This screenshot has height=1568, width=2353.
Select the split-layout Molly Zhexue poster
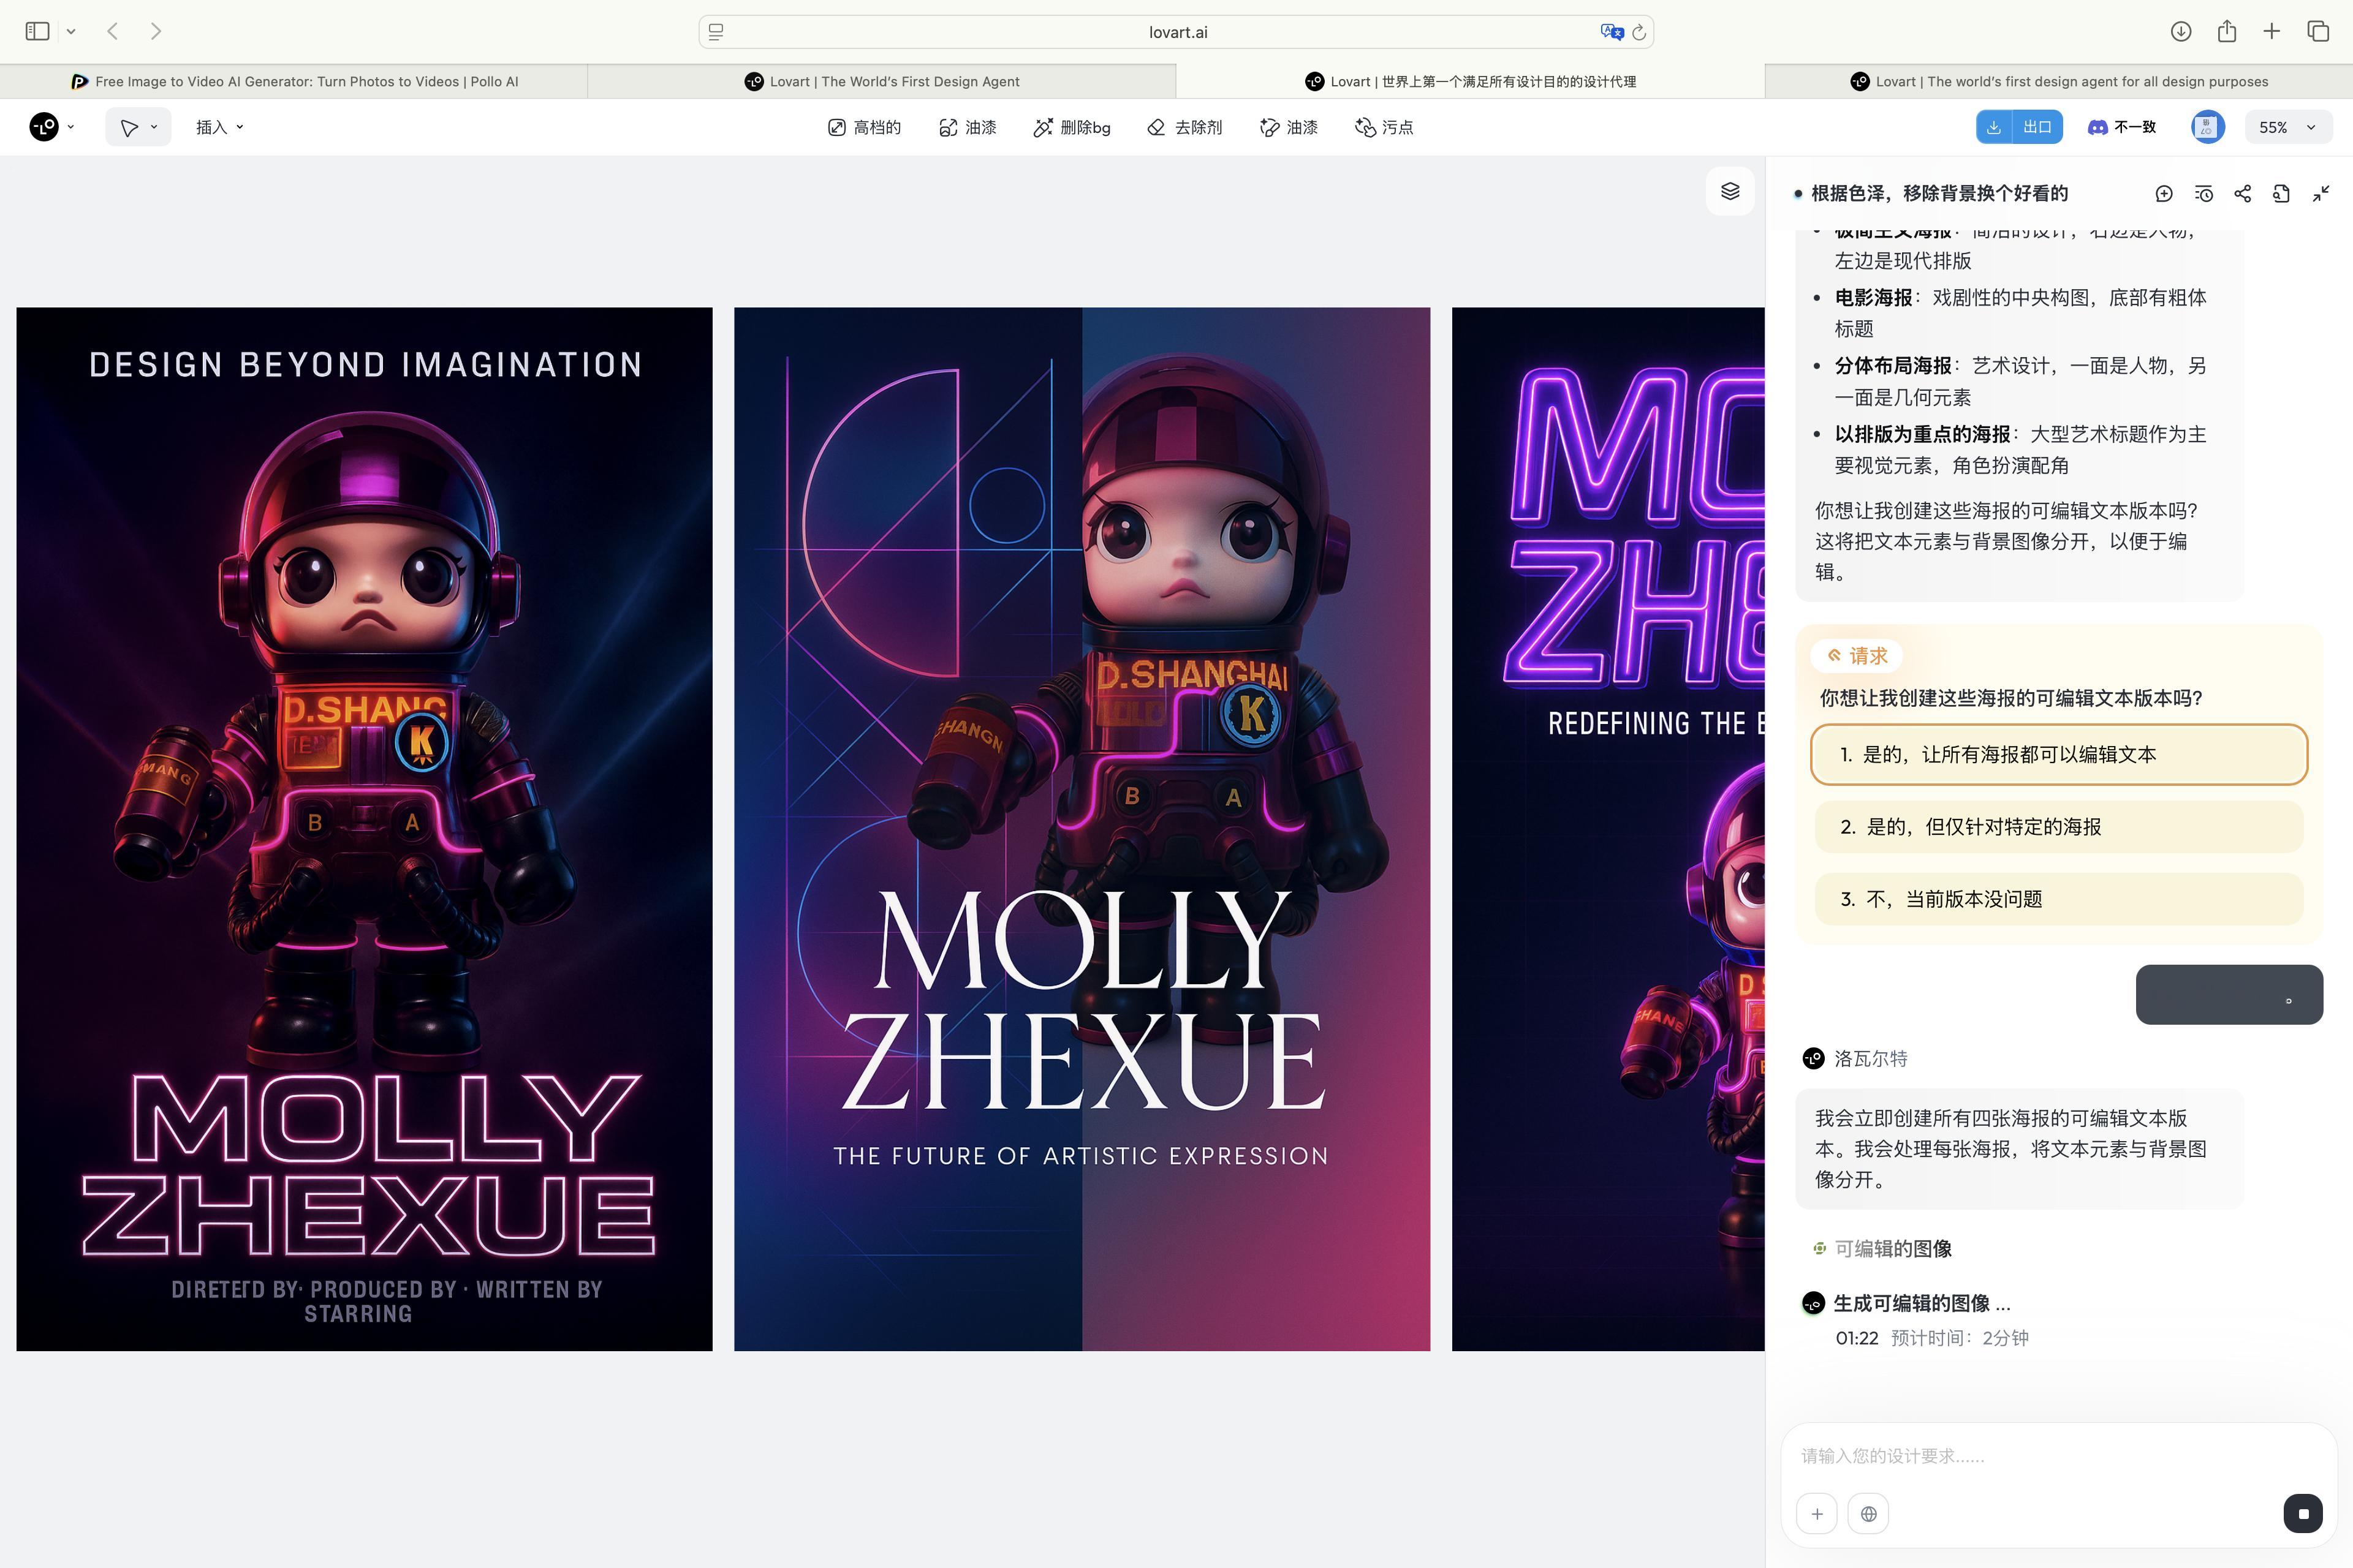point(1082,829)
